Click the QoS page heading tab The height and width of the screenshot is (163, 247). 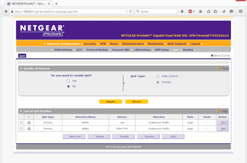(22, 56)
